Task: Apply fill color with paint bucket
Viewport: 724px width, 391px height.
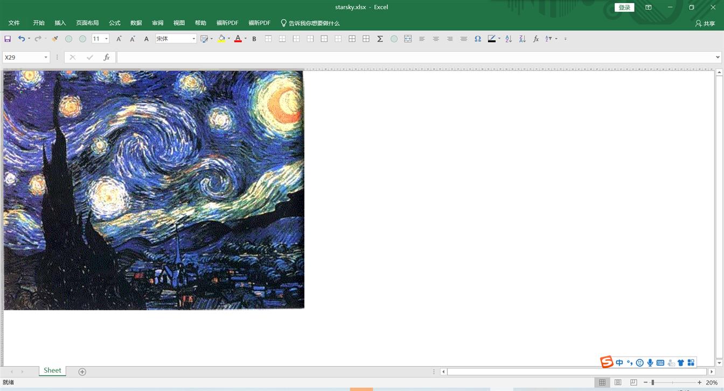Action: point(221,39)
